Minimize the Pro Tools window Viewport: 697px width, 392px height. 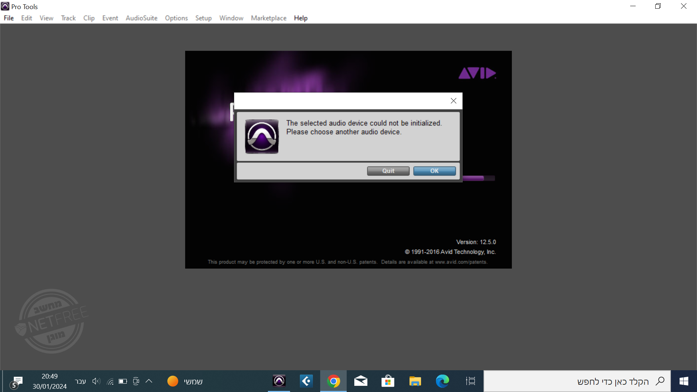coord(633,6)
